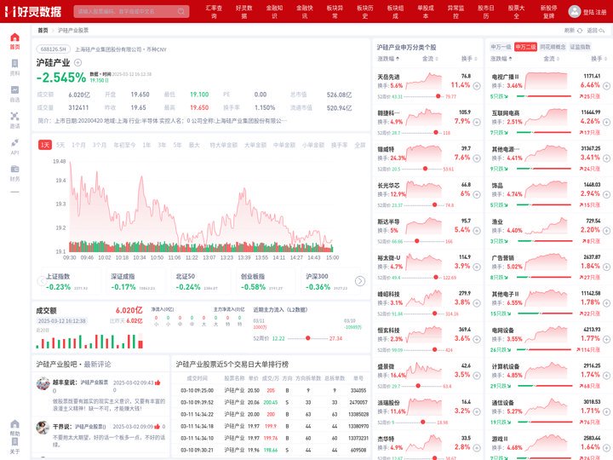Select the 5天 chart range
The width and height of the screenshot is (613, 460).
(x=60, y=145)
